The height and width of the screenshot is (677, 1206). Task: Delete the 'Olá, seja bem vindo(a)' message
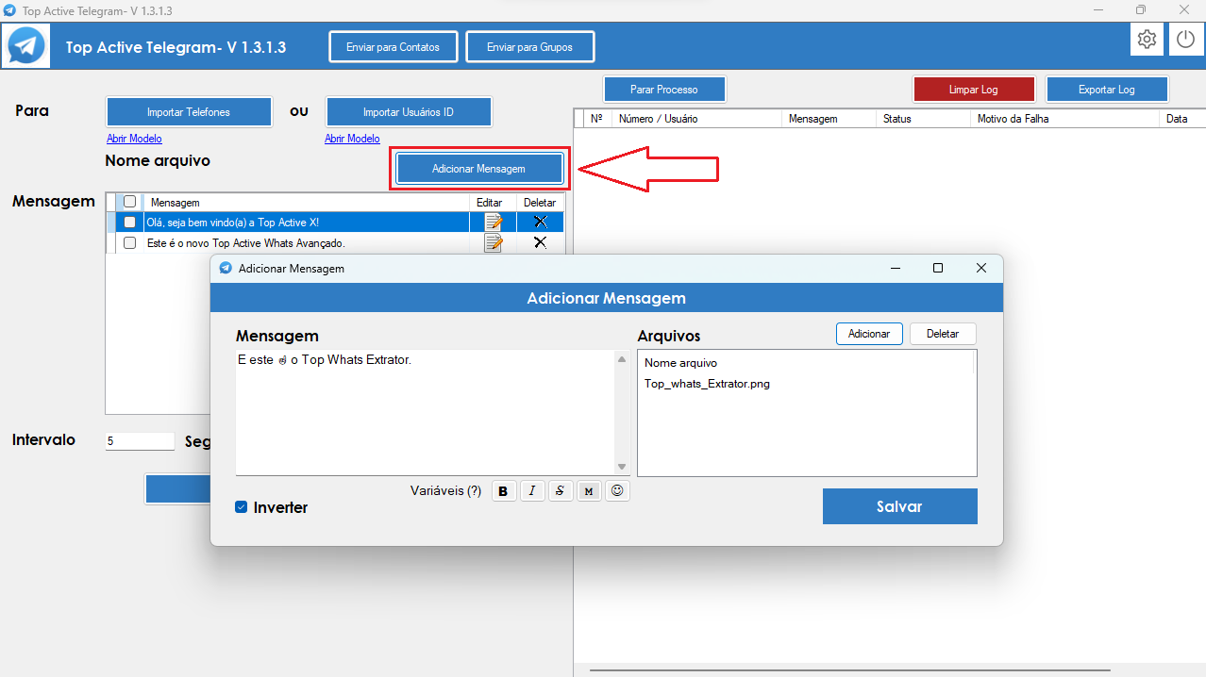[540, 222]
